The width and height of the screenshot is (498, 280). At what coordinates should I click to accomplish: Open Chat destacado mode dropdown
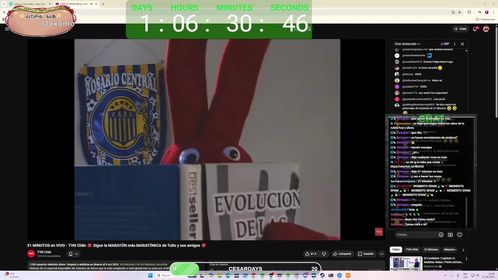click(407, 44)
